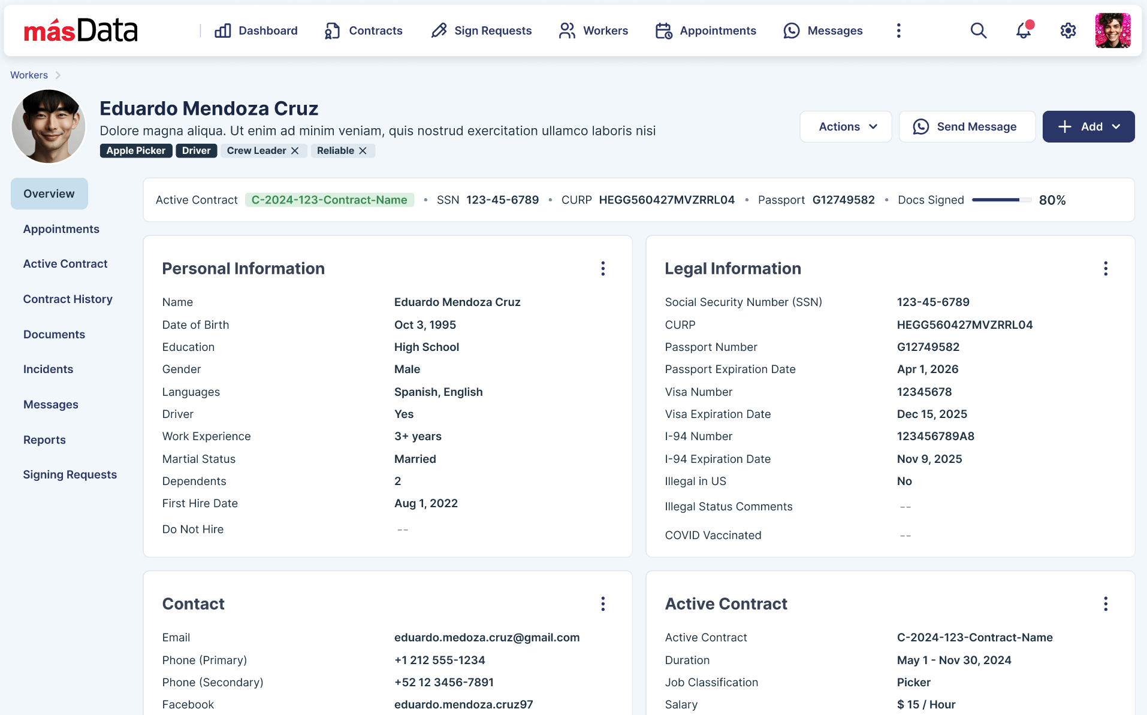The image size is (1147, 715).
Task: Open Contact card three-dot menu
Action: [603, 604]
